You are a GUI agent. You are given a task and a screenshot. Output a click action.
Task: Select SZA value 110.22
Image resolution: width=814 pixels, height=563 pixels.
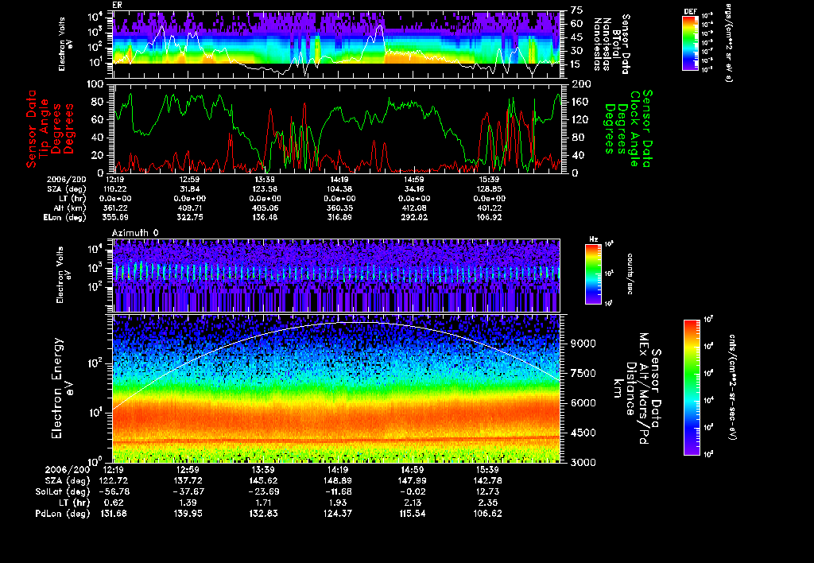pos(114,189)
